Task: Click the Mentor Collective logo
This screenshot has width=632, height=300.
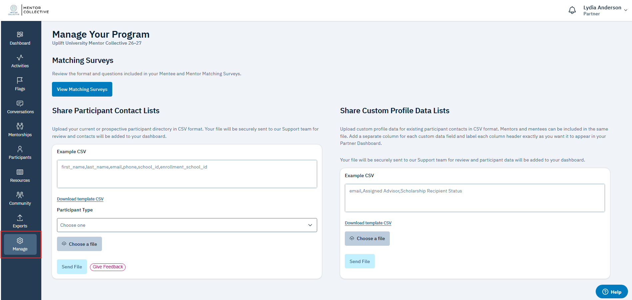Action: click(x=29, y=10)
